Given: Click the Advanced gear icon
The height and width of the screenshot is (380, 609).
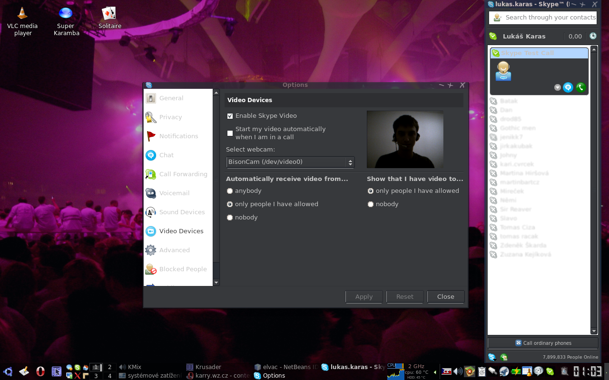Looking at the screenshot, I should coord(151,250).
